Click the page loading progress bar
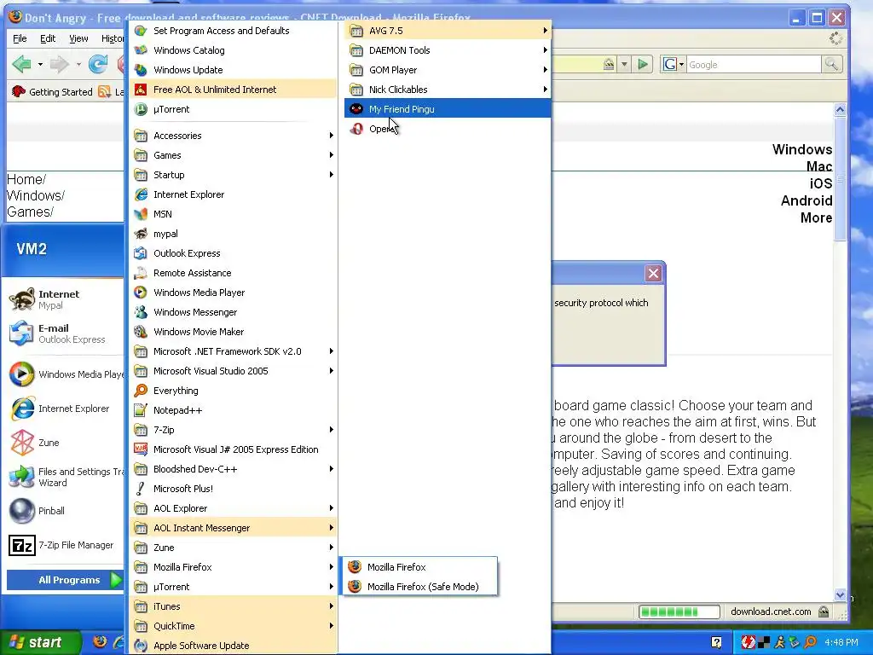 coord(679,612)
